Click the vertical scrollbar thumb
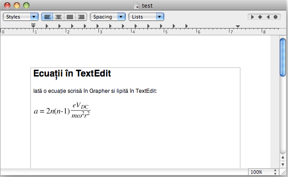The height and width of the screenshot is (177, 288). point(283,57)
